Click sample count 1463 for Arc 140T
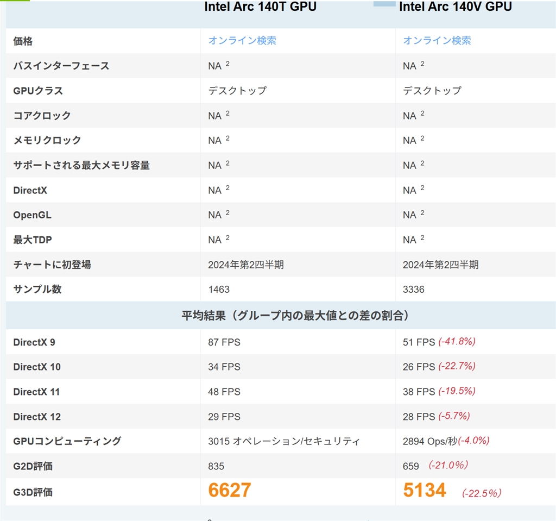Viewport: 556px width, 521px height. pos(219,290)
